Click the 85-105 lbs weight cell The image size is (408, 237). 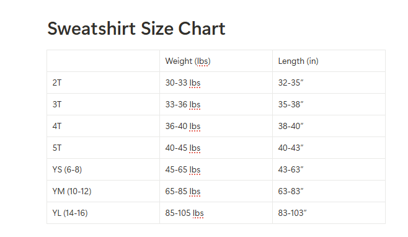(216, 213)
